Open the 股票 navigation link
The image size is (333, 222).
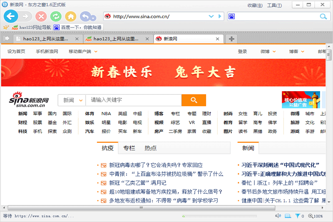pos(37,122)
